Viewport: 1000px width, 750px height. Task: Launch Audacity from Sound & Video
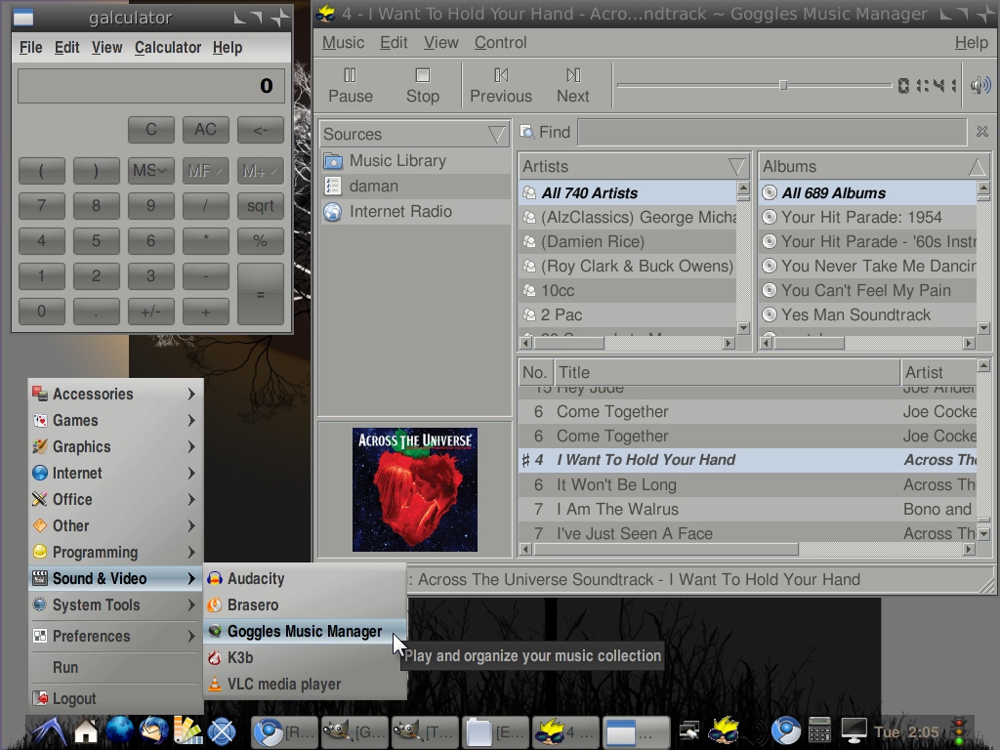[x=305, y=578]
